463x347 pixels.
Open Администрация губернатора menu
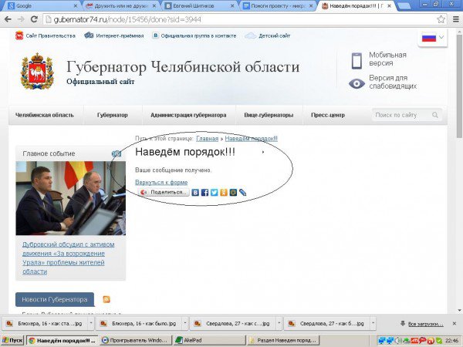(x=188, y=115)
